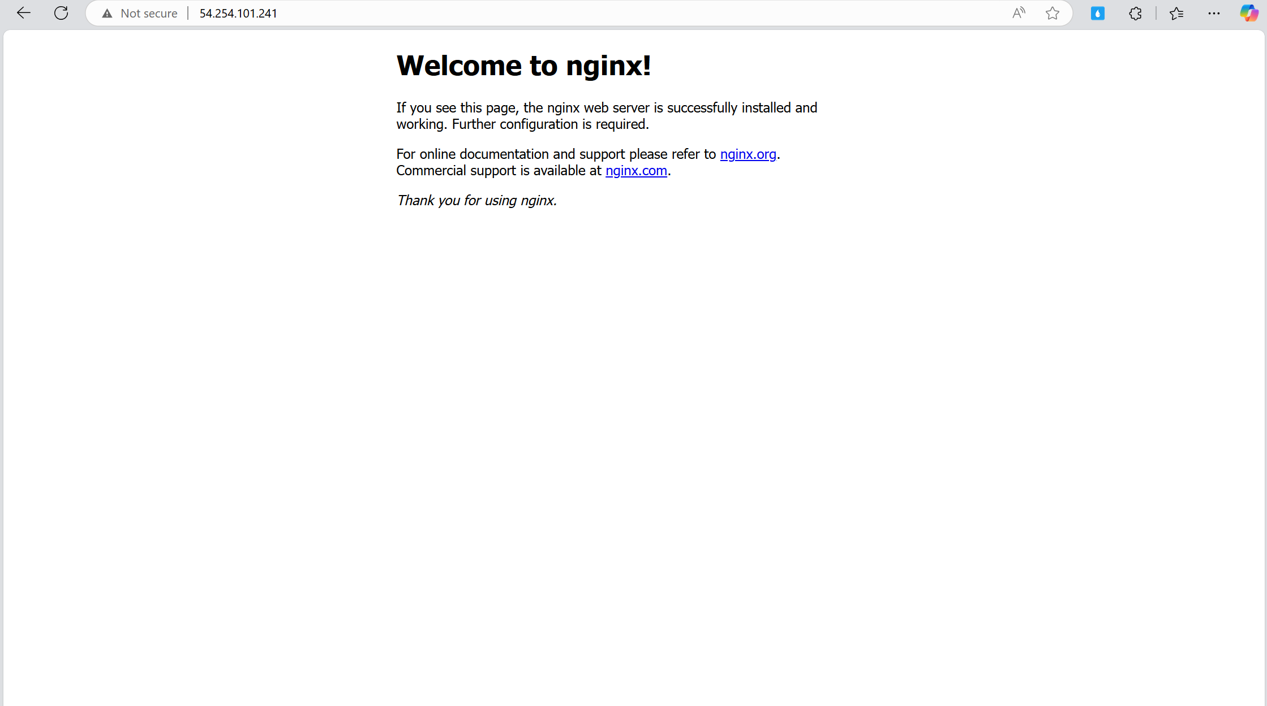Screen dimensions: 1267x706
Task: Open the blue water-drop extension icon
Action: point(1098,13)
